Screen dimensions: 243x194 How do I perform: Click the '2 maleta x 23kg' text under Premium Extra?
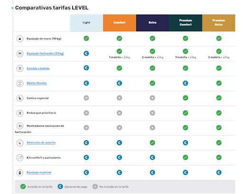pyautogui.click(x=219, y=57)
